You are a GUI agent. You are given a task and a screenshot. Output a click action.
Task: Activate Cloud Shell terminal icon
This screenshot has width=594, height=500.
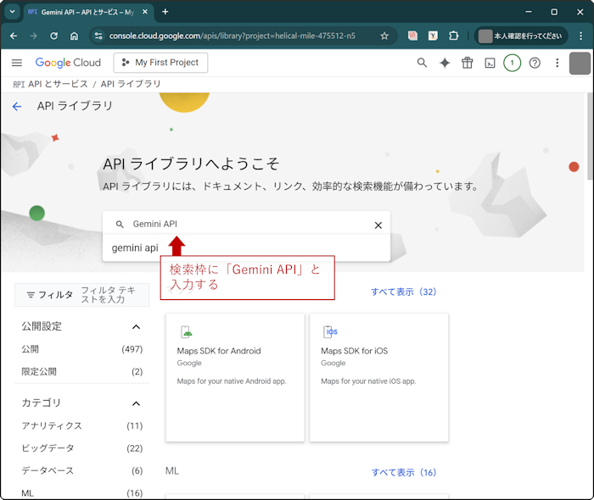[x=490, y=63]
